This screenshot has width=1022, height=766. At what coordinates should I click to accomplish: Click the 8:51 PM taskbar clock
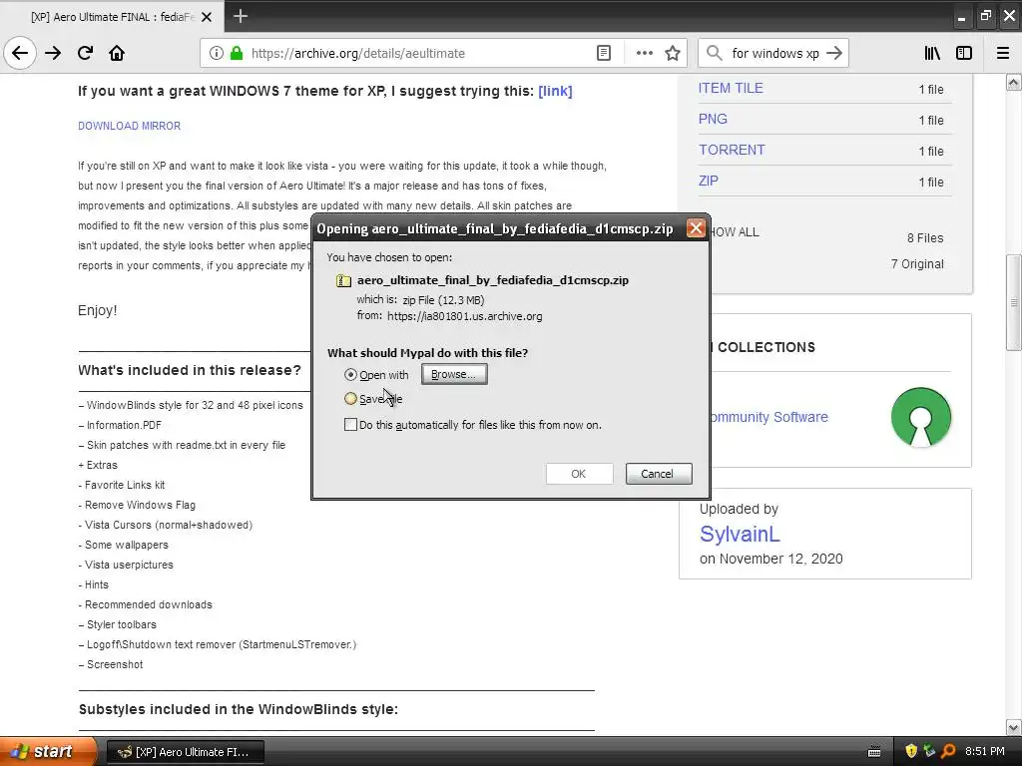tap(984, 752)
